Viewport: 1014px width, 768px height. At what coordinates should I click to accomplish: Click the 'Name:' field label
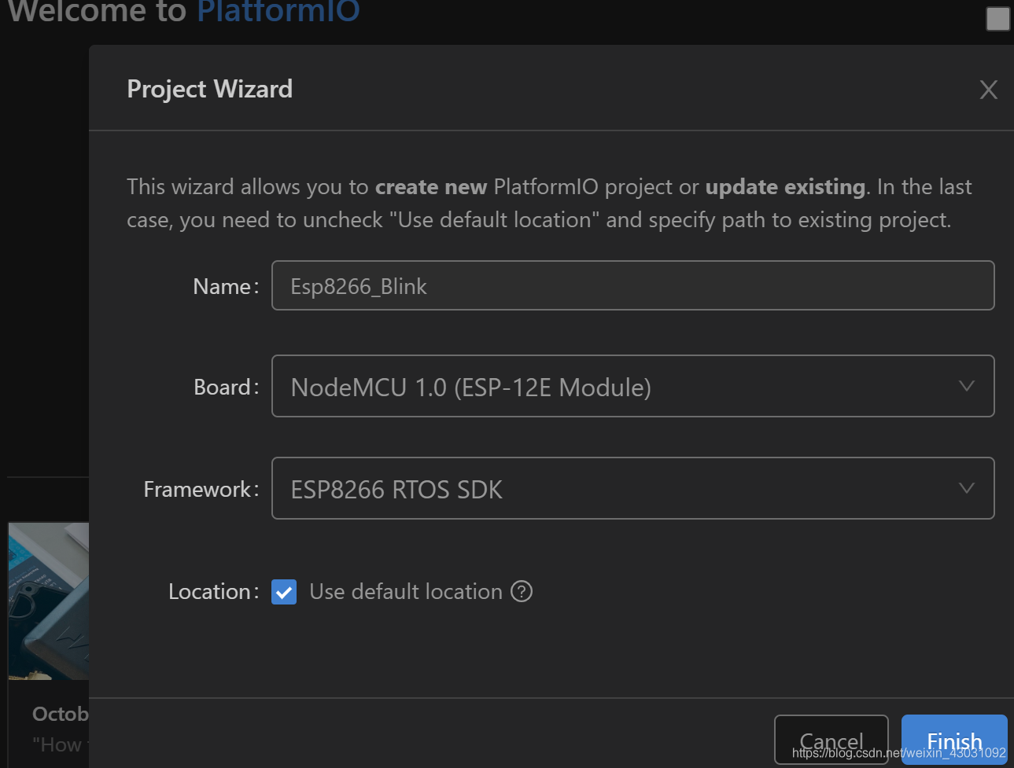(x=226, y=286)
